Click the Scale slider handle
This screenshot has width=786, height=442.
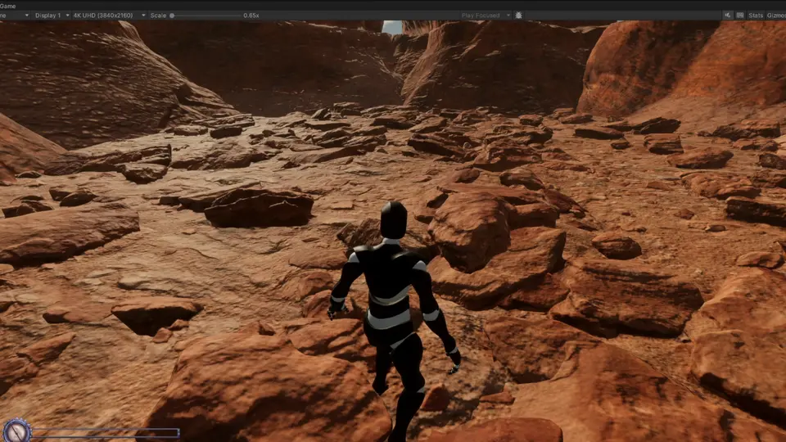pos(172,16)
